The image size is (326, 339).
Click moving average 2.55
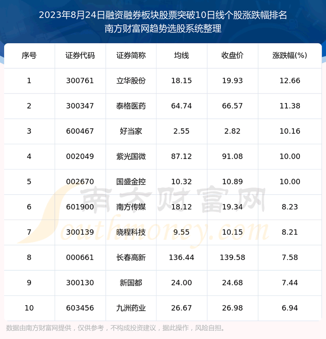(x=181, y=131)
